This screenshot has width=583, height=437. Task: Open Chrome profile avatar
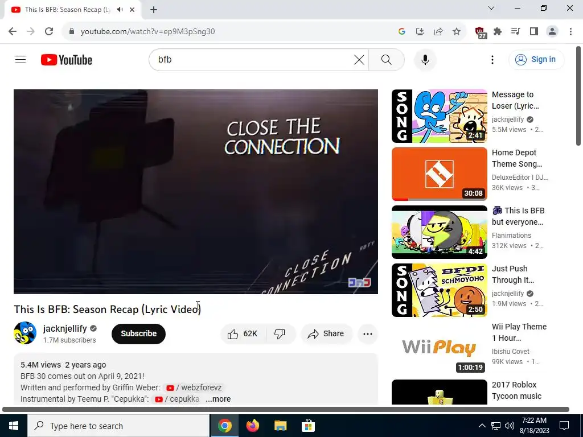tap(552, 32)
